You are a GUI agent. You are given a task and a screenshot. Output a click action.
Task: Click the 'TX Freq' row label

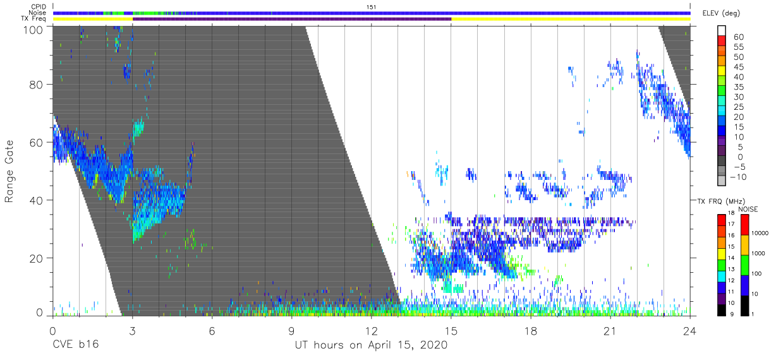(x=34, y=19)
